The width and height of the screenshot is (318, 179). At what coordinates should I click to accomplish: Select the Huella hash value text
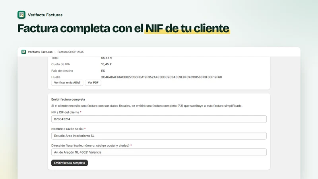point(161,77)
